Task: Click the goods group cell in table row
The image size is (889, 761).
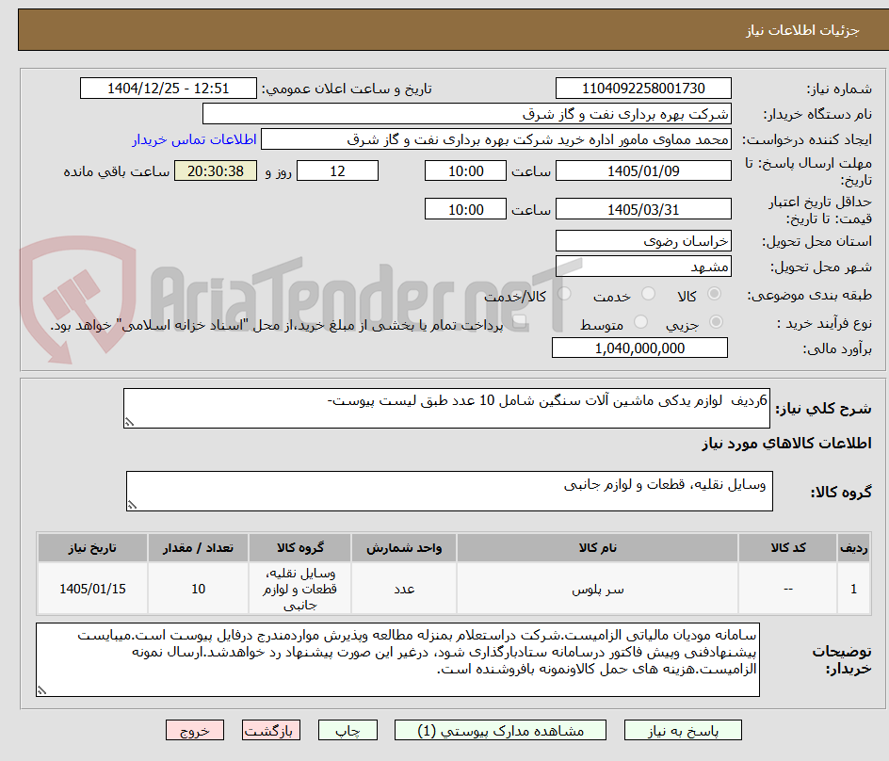Action: 299,590
